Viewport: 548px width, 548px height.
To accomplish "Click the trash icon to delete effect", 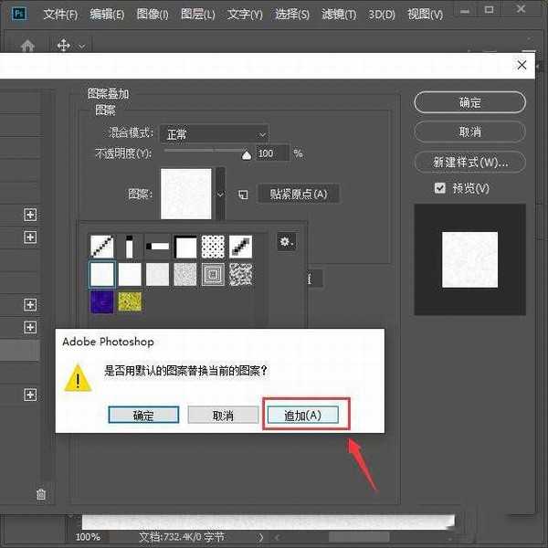I will tap(40, 494).
